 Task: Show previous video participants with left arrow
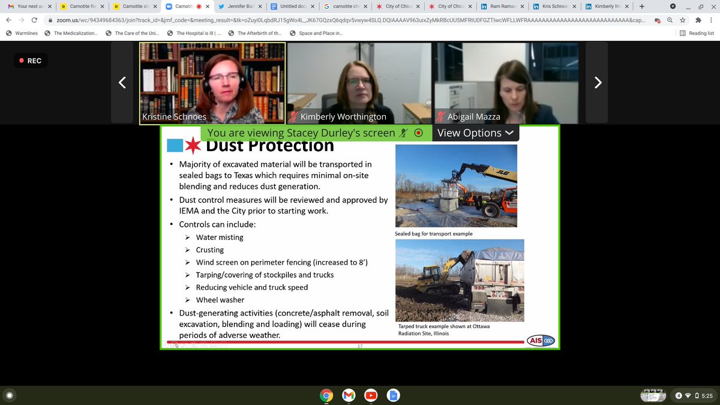(x=122, y=83)
